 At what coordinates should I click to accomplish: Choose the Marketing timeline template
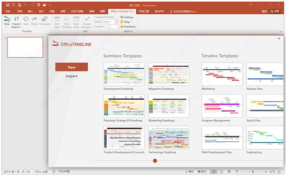(x=222, y=74)
